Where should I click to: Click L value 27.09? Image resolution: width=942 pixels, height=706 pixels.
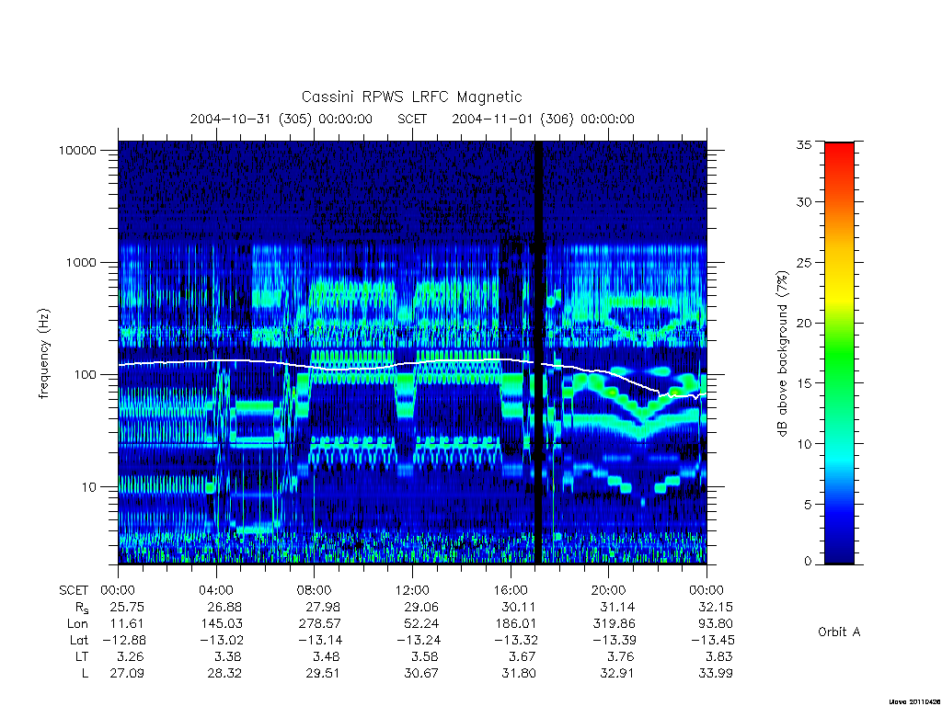tap(127, 674)
